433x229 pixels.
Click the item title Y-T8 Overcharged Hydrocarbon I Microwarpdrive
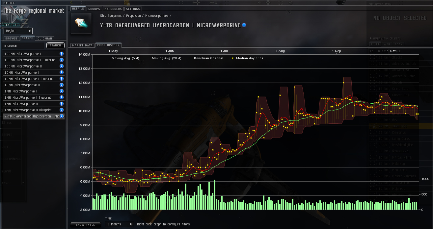[x=170, y=25]
